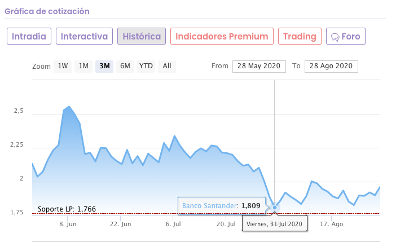This screenshot has width=396, height=242.
Task: Click the From date field
Action: [x=258, y=66]
